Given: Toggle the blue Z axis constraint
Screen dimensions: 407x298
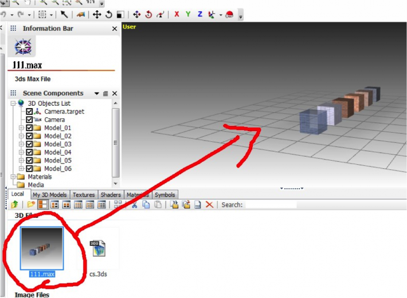Looking at the screenshot, I should (x=200, y=14).
